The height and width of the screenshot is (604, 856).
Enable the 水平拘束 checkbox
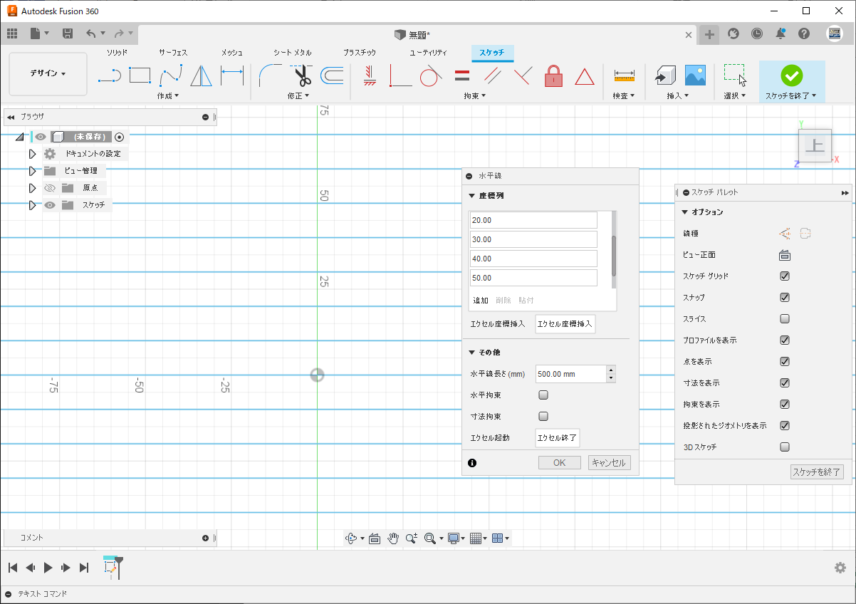tap(543, 395)
